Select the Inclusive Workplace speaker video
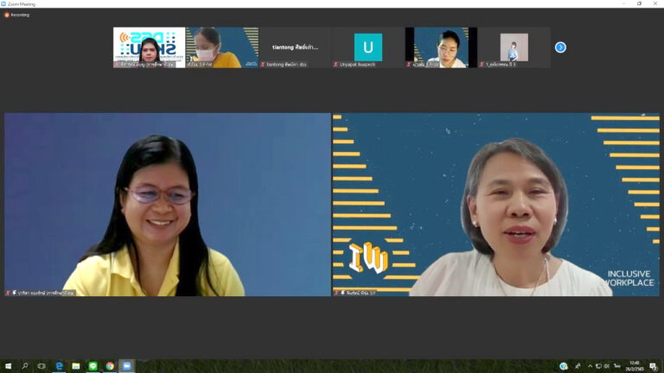 (x=495, y=205)
